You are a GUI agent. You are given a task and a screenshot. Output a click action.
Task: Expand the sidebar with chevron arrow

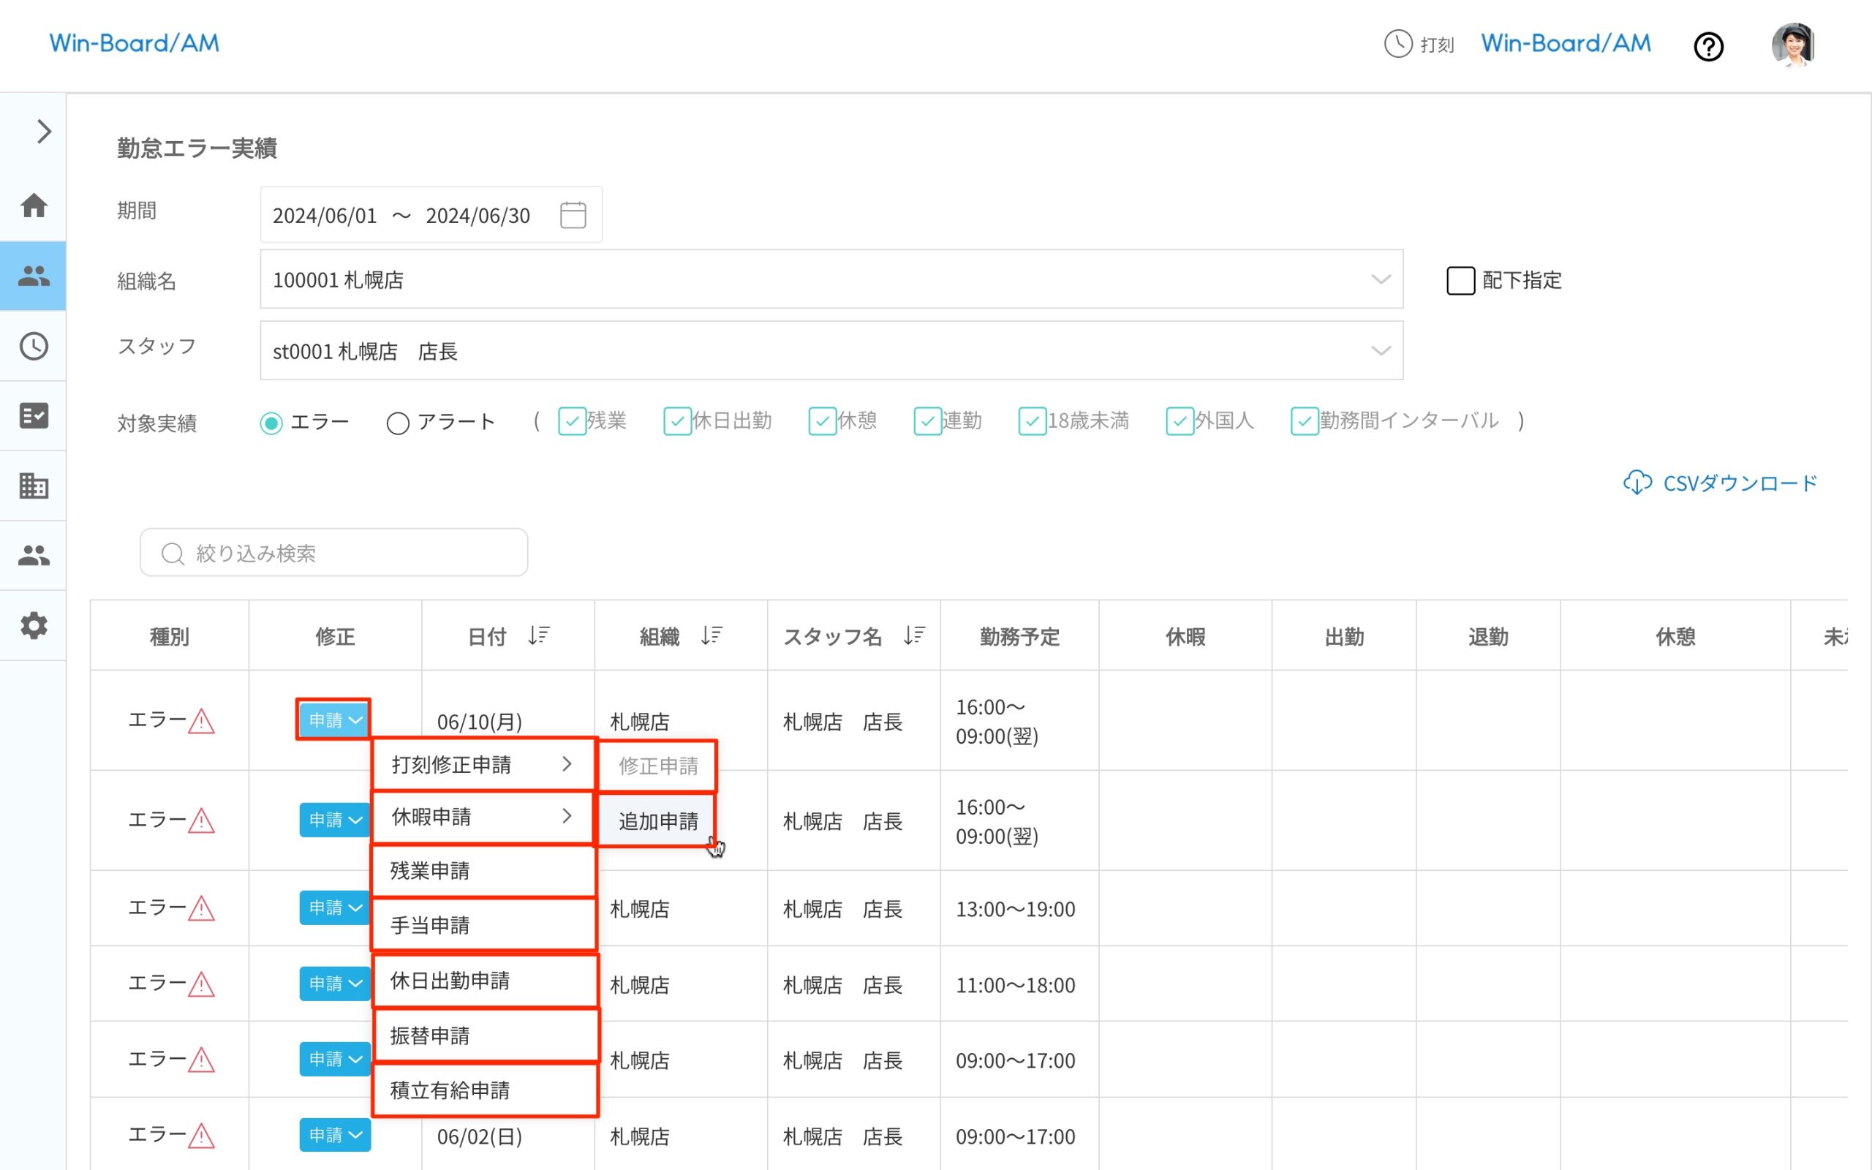(44, 132)
